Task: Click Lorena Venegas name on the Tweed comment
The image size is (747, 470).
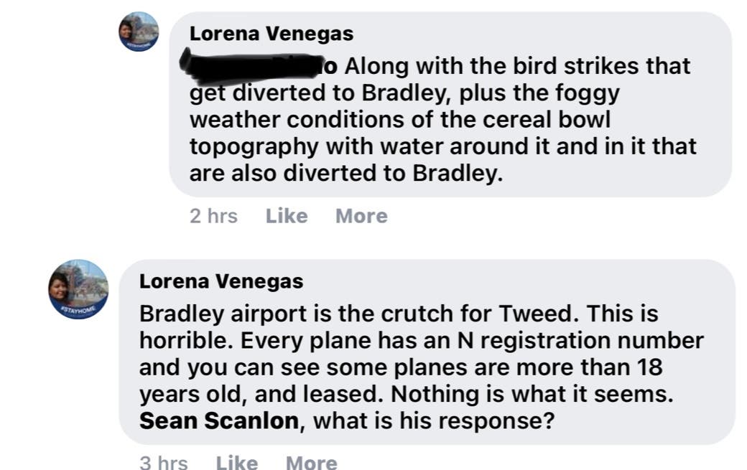Action: coord(221,281)
